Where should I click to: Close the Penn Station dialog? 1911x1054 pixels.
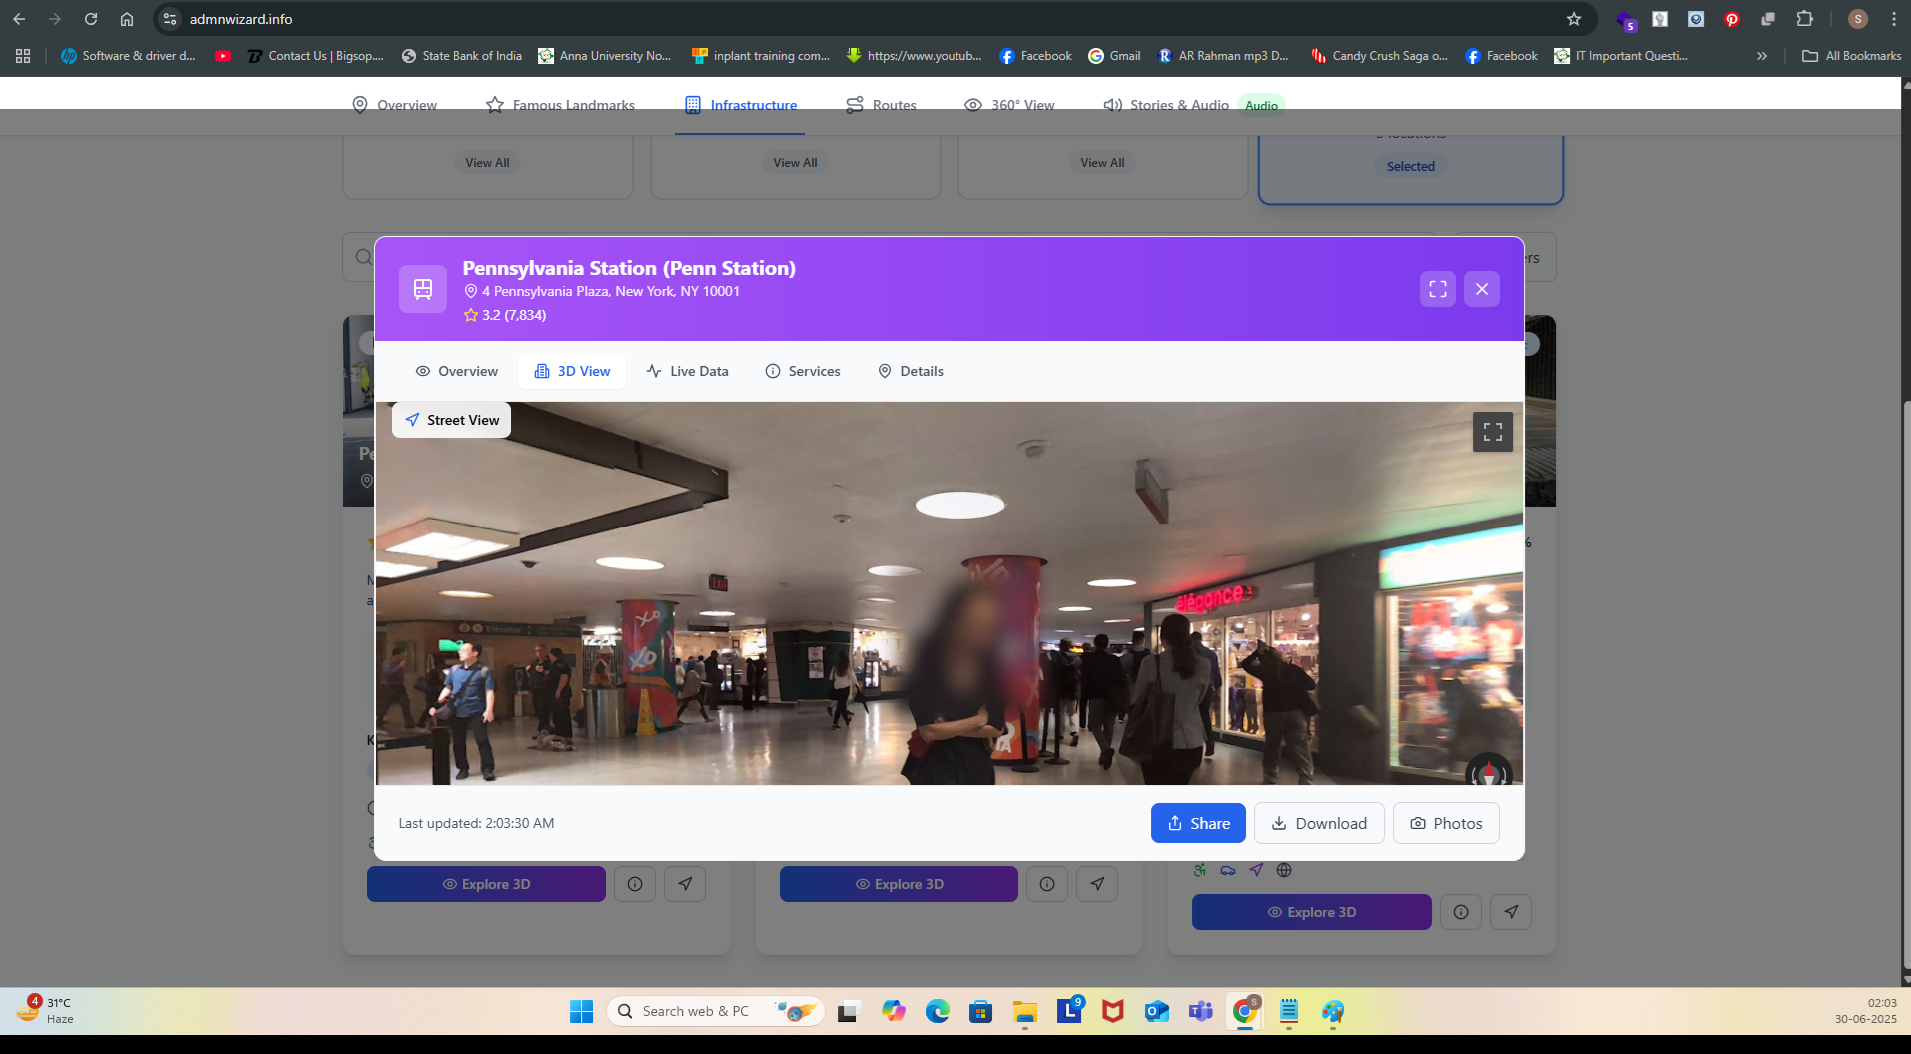[1482, 289]
